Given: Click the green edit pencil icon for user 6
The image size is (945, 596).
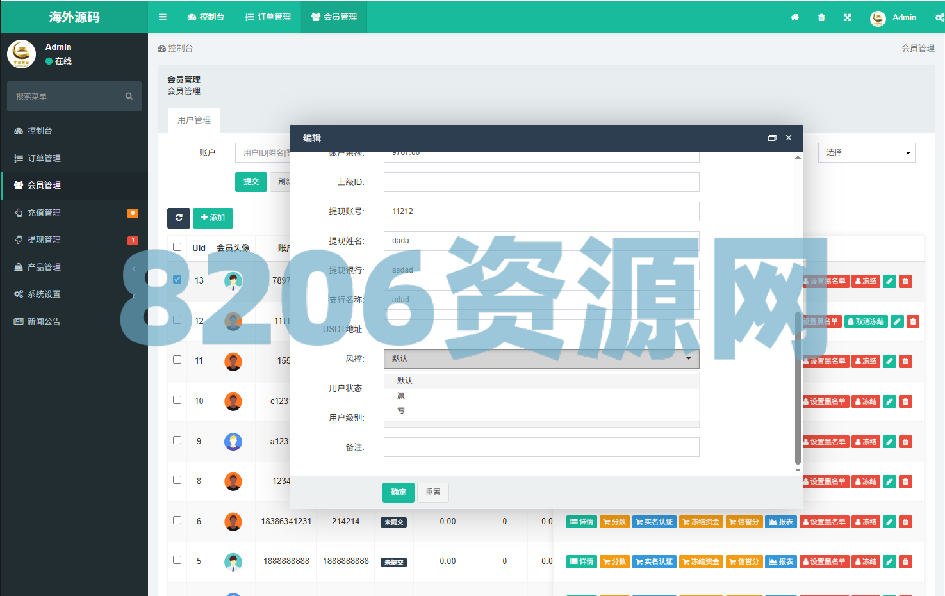Looking at the screenshot, I should point(889,522).
